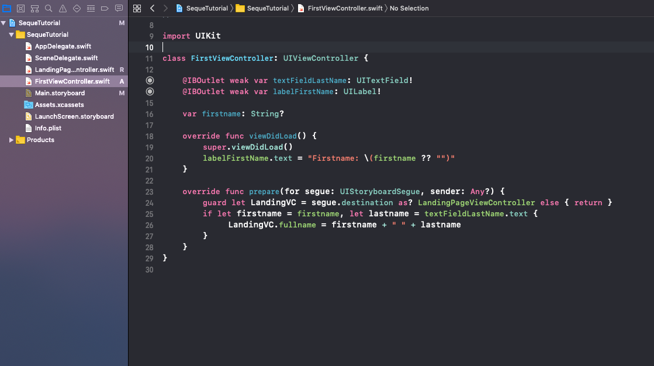Open the Symbol navigator
This screenshot has width=654, height=366.
pos(34,8)
